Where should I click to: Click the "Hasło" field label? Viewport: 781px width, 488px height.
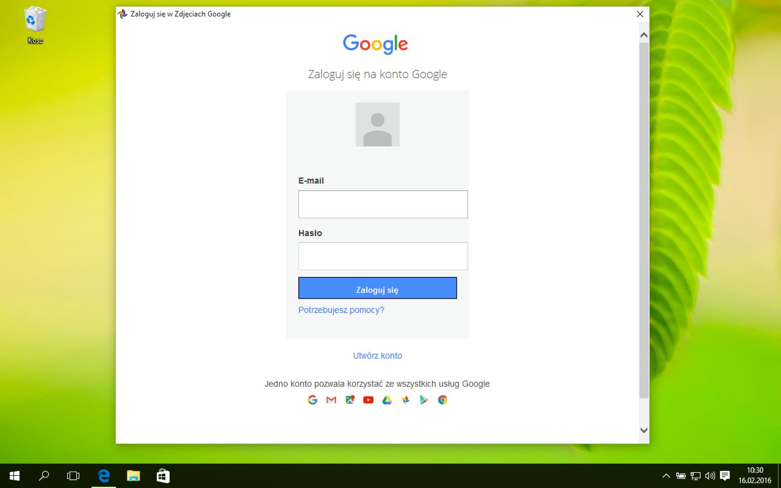click(x=310, y=233)
